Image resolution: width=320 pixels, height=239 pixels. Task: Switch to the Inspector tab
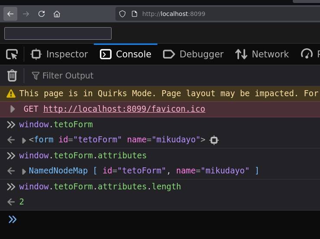pyautogui.click(x=59, y=54)
